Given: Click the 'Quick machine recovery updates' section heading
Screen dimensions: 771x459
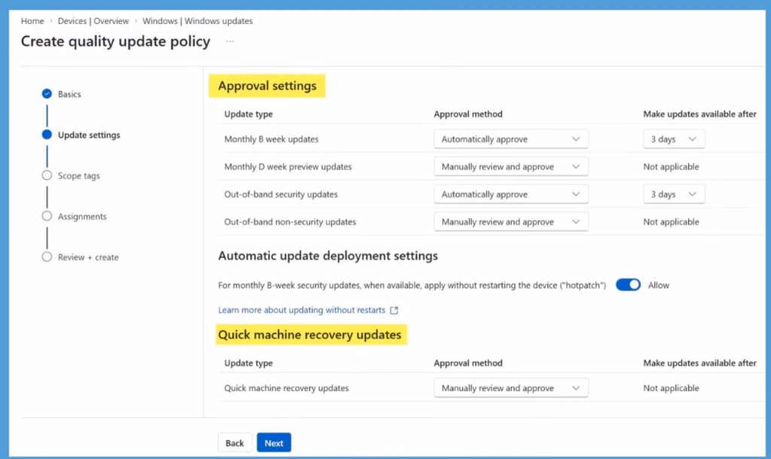Looking at the screenshot, I should 309,335.
